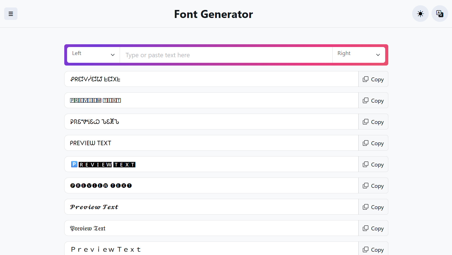This screenshot has width=452, height=255.
Task: Click copy icon for plain PREVIEW TEXT row
Action: point(366,143)
